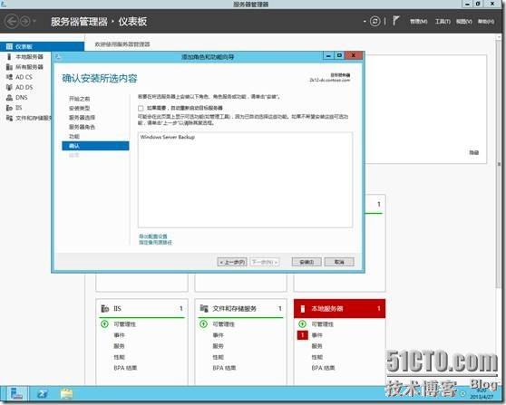
Task: Open 文件和存储服务 in the sidebar
Action: 34,118
